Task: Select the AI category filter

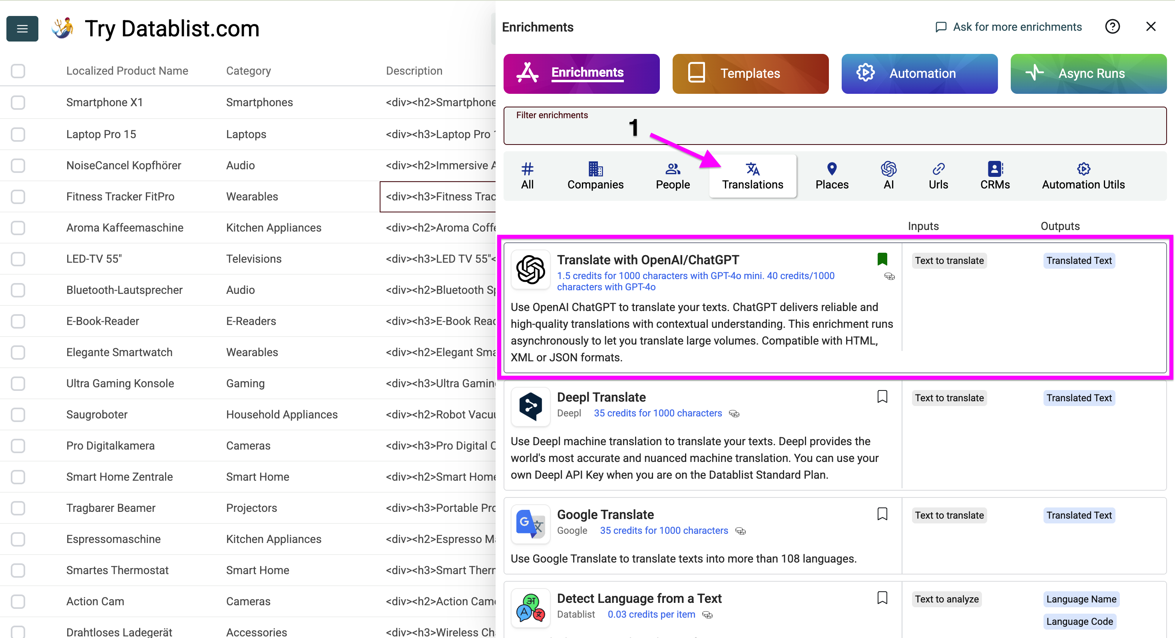Action: point(888,175)
